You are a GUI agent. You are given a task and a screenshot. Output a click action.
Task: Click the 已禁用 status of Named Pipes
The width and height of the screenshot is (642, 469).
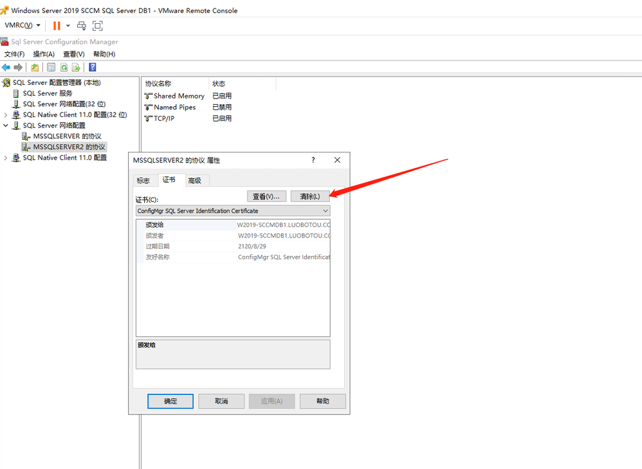[222, 107]
